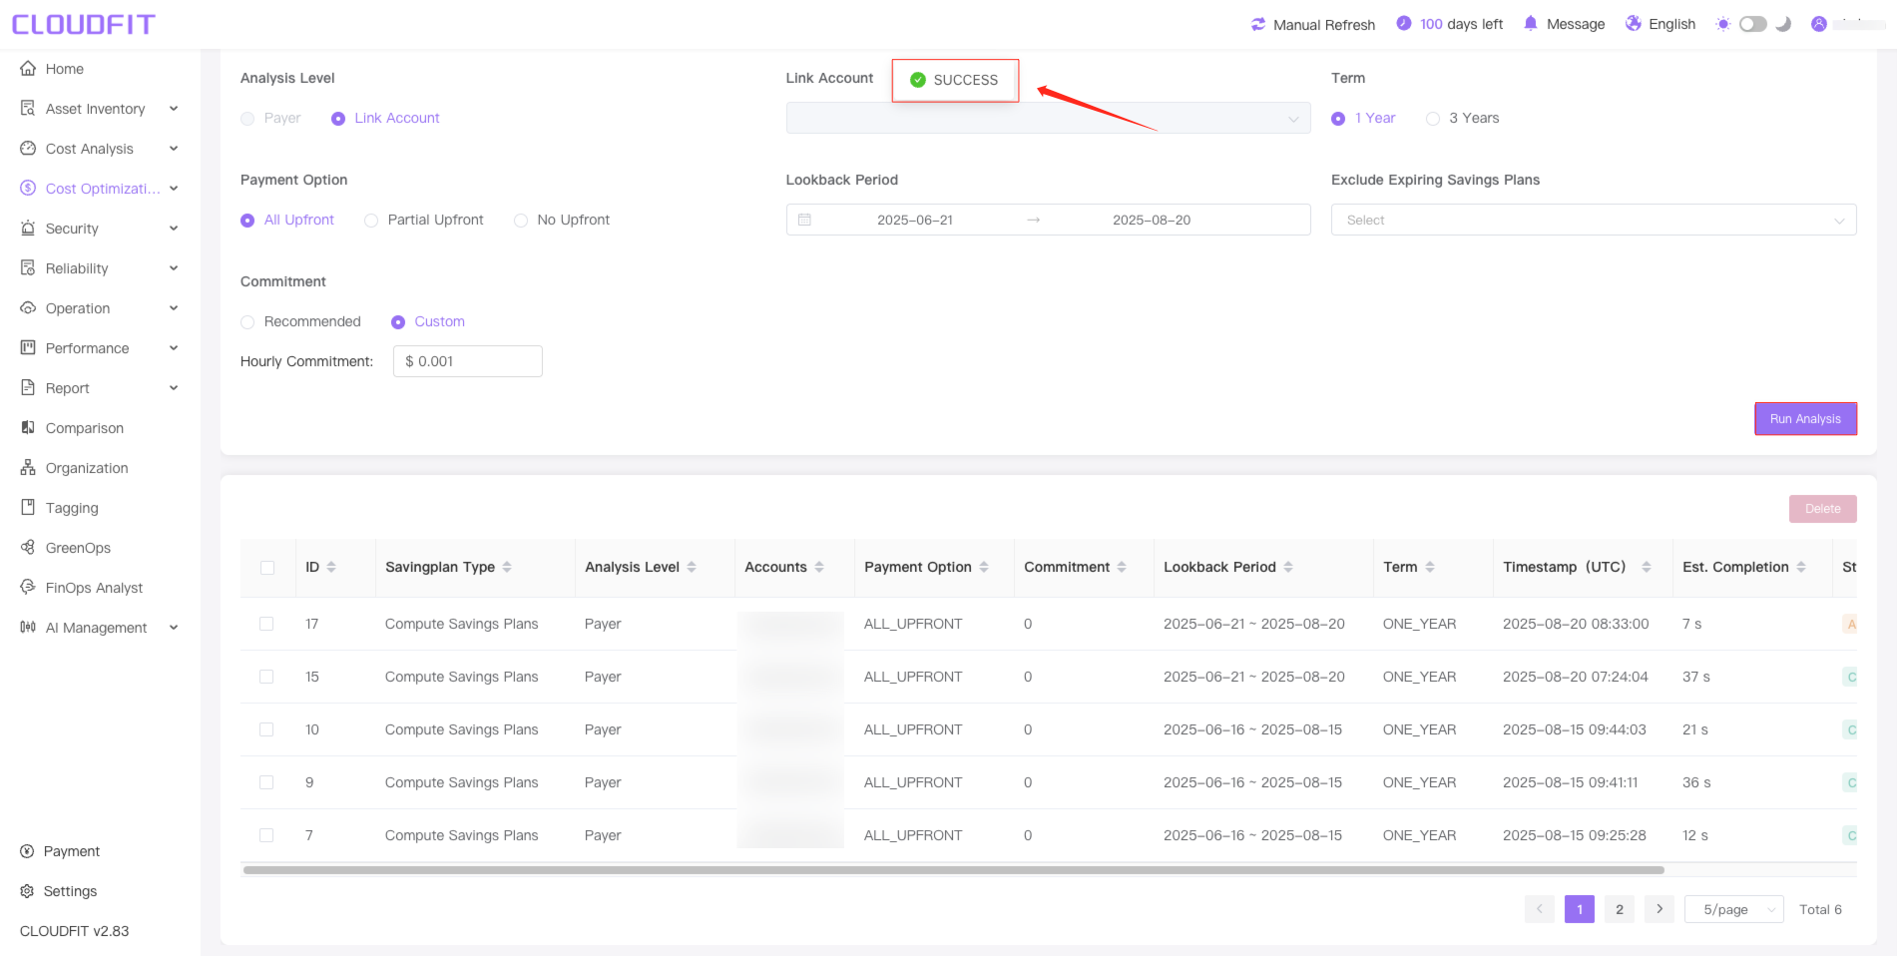Click the Settings gear icon
Image resolution: width=1897 pixels, height=956 pixels.
[27, 891]
